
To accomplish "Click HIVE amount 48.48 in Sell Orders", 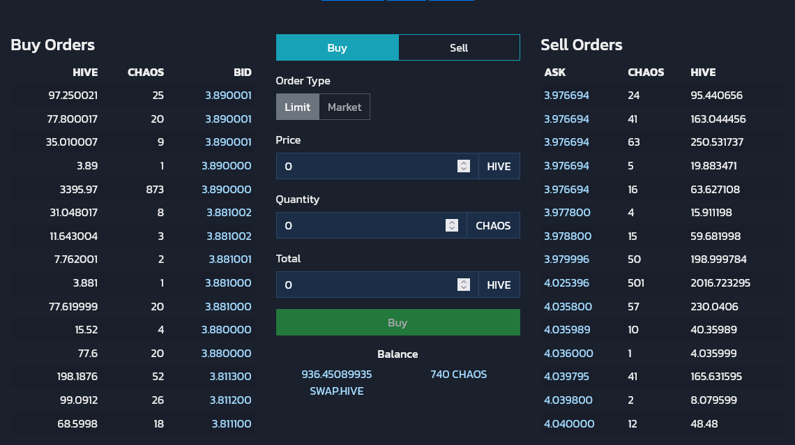I will point(704,423).
